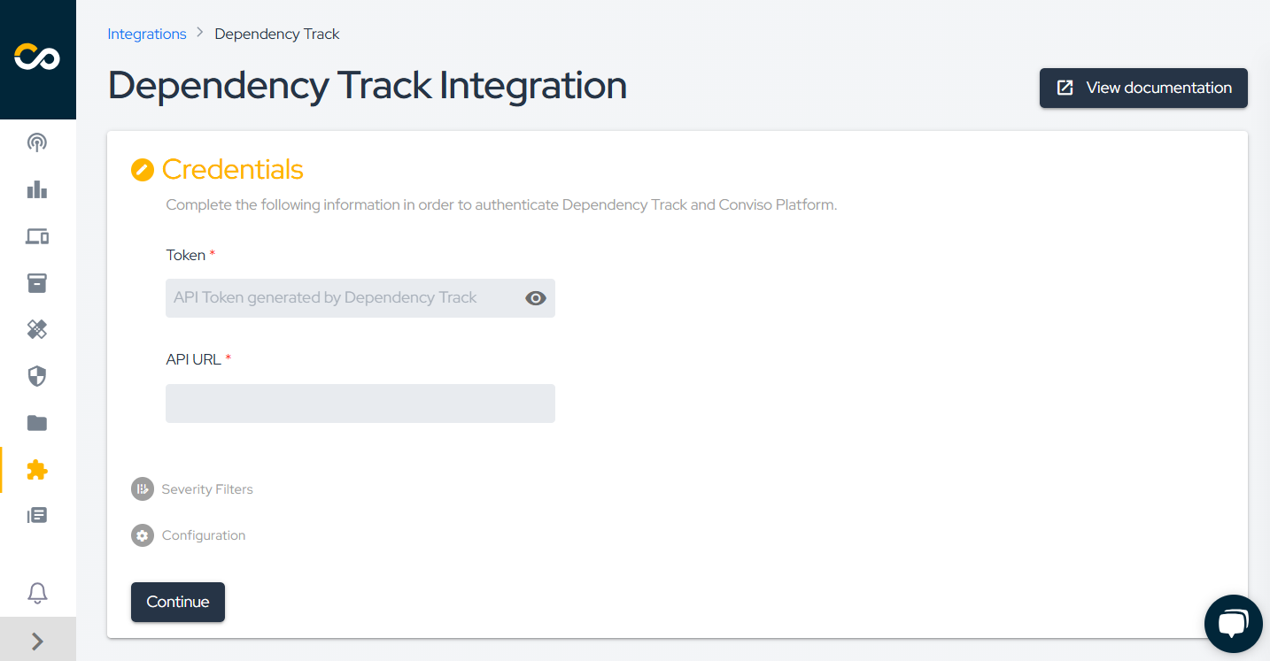Open the shield security sidebar icon
The image size is (1270, 661).
(x=37, y=377)
